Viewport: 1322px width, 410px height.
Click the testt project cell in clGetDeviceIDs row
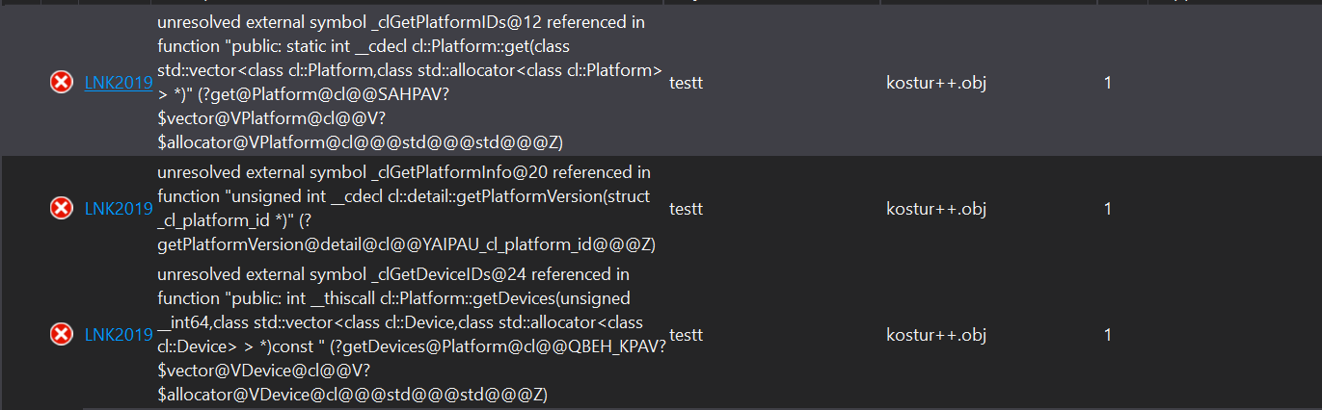(x=686, y=334)
